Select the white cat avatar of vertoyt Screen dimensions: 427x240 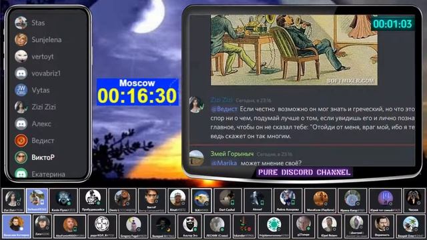[21, 56]
